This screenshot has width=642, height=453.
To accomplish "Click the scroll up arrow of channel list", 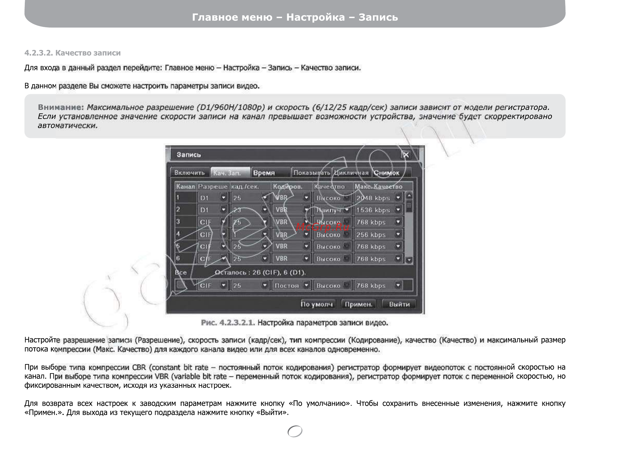I will [x=409, y=195].
